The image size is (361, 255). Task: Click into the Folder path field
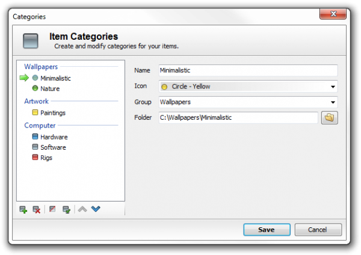coord(238,118)
